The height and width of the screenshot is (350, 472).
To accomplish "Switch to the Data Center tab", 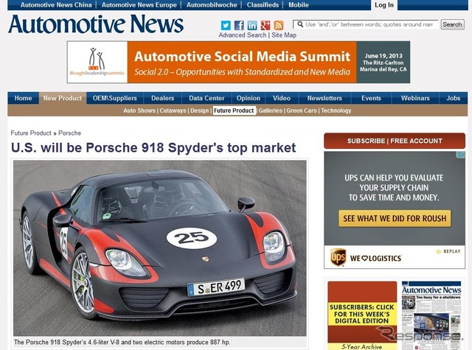I will pyautogui.click(x=206, y=98).
